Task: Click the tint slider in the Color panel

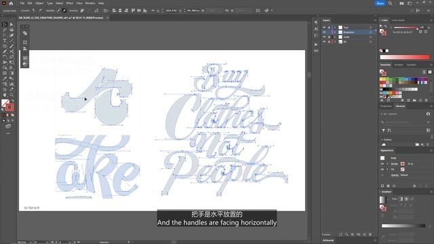Action: [x=406, y=28]
